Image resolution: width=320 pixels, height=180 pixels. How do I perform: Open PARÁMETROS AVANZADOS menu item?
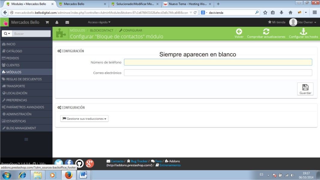[26, 107]
